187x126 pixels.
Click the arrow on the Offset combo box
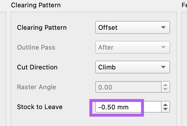coord(163,28)
